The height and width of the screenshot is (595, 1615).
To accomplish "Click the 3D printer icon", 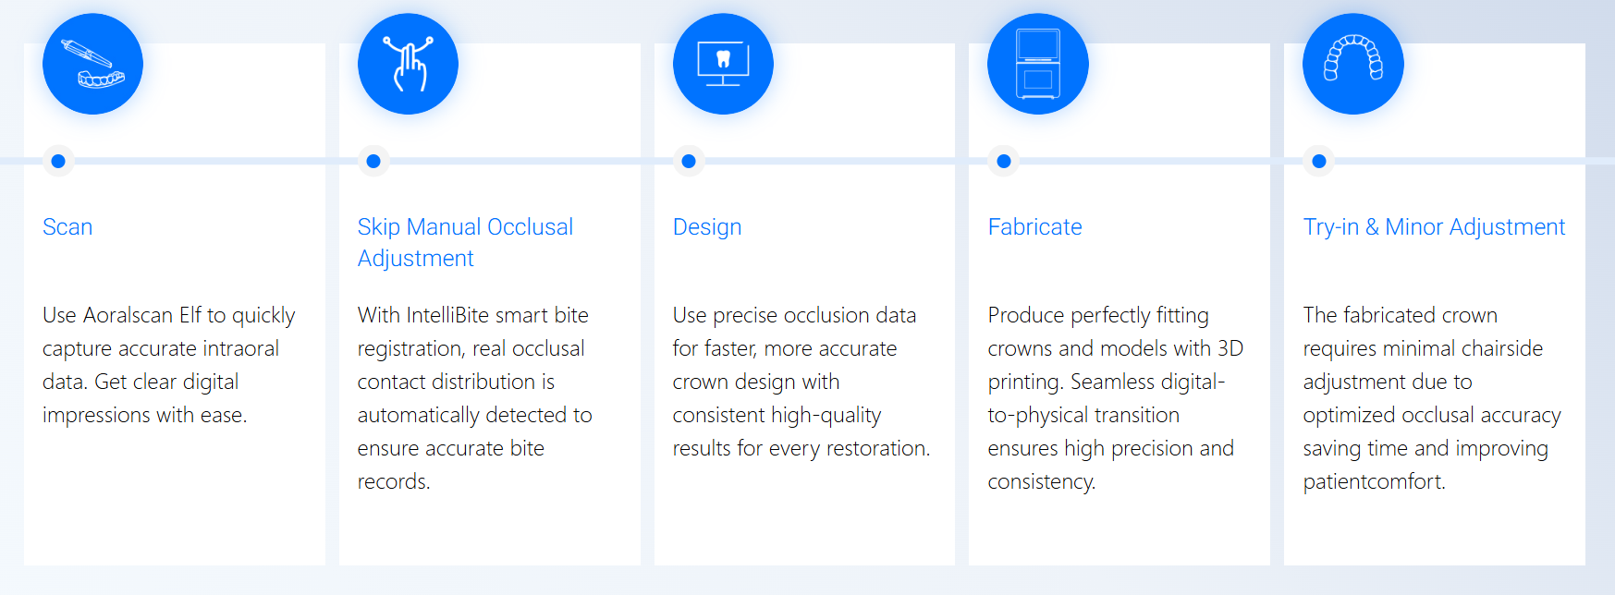I will (x=1037, y=64).
